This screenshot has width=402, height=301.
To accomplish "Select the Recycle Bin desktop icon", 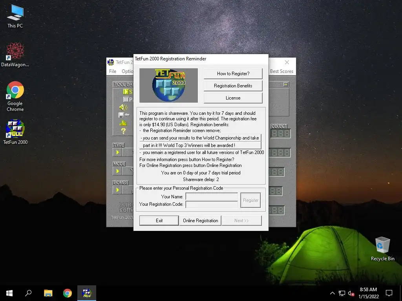I will [x=382, y=249].
